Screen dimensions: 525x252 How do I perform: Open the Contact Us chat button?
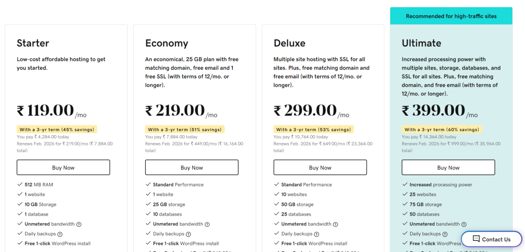[492, 239]
